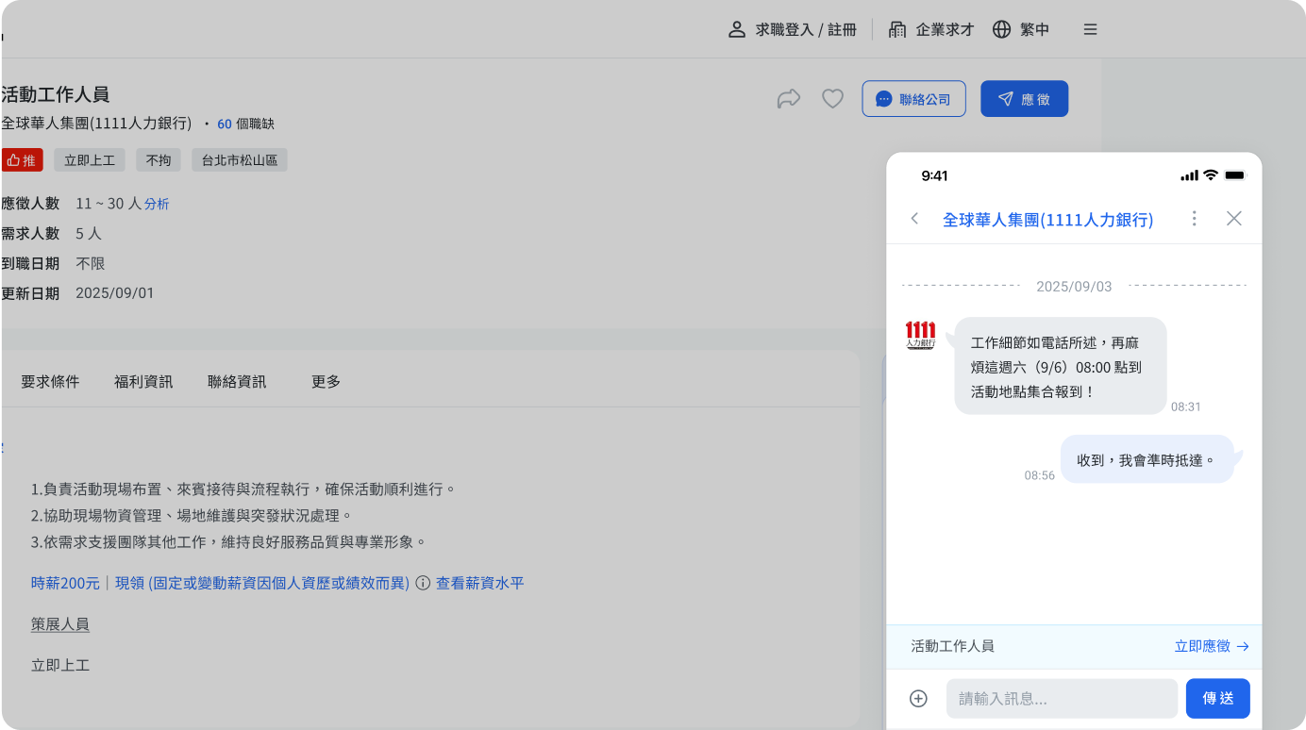Click sent message 收到，我會準時抵達。
This screenshot has height=730, width=1306.
click(x=1147, y=459)
